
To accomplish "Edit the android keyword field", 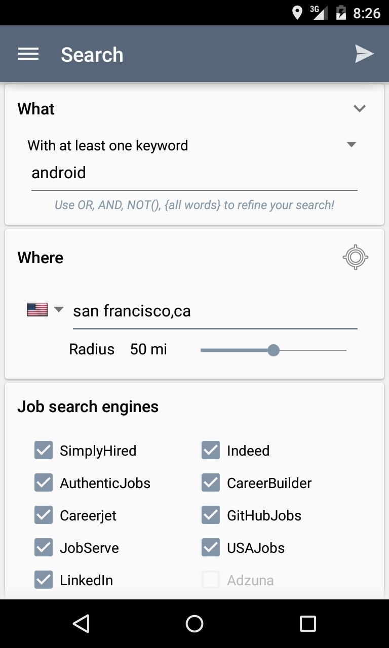I will click(x=194, y=173).
